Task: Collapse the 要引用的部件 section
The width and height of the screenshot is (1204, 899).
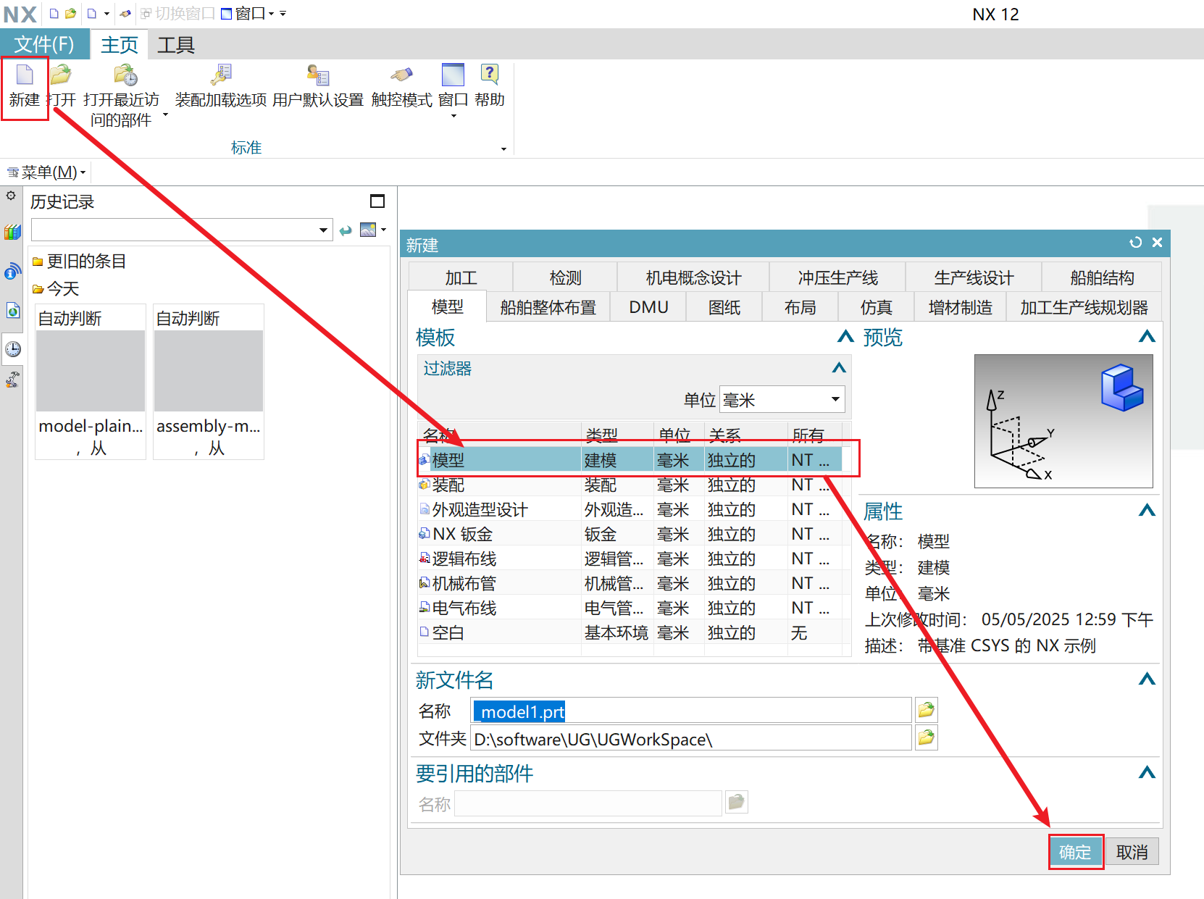Action: [1147, 773]
